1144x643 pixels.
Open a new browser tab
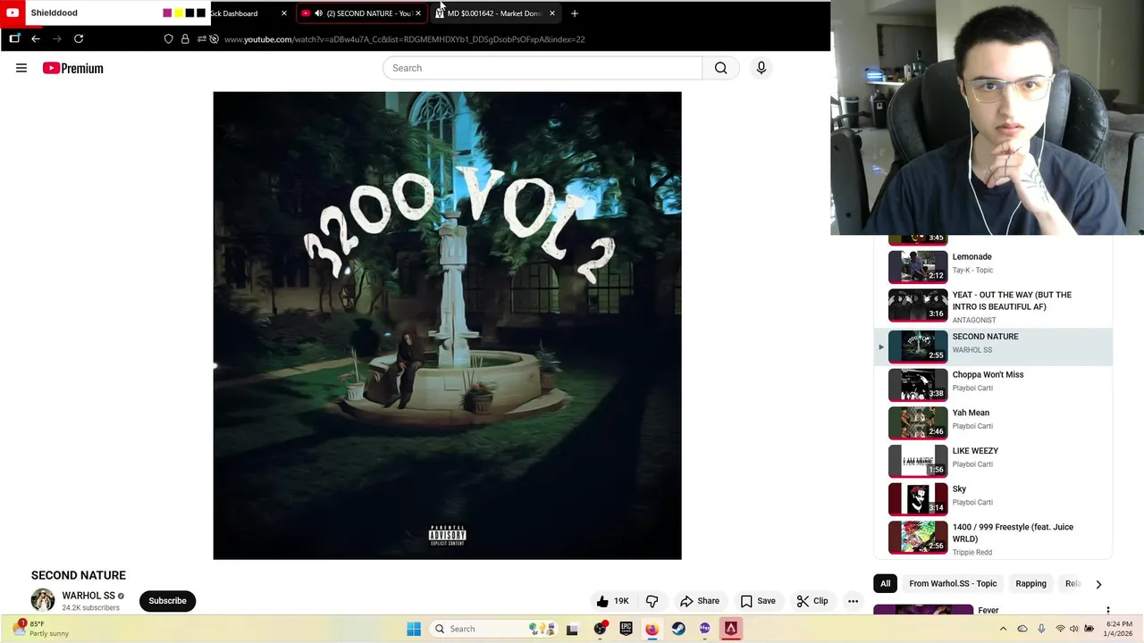(575, 13)
